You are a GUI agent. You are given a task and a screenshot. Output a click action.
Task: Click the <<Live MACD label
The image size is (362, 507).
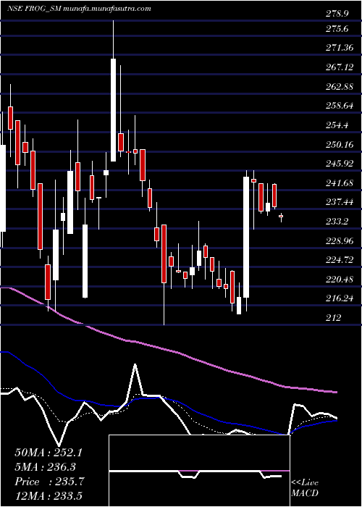[x=305, y=487]
